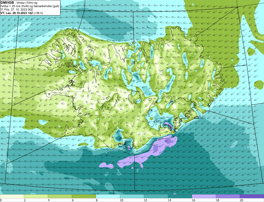264x202 pixels.
Task: Select the 14–16 m/s dark teal swatch
Action: (x=180, y=196)
